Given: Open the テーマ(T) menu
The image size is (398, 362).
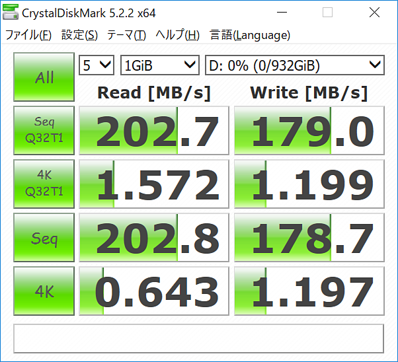Looking at the screenshot, I should 126,35.
